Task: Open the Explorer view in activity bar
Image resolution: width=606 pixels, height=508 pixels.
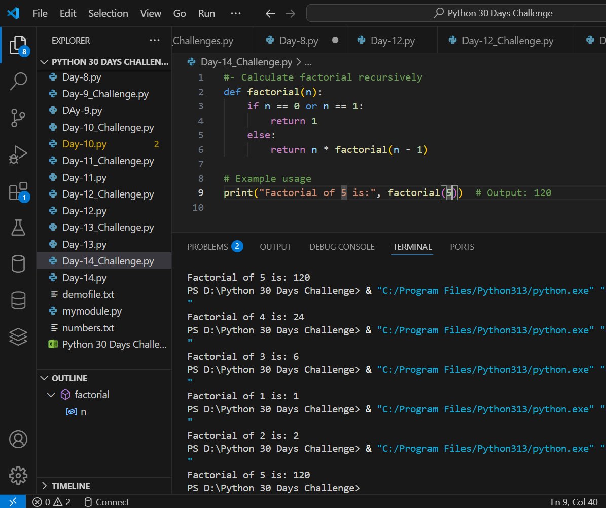Action: [x=18, y=45]
